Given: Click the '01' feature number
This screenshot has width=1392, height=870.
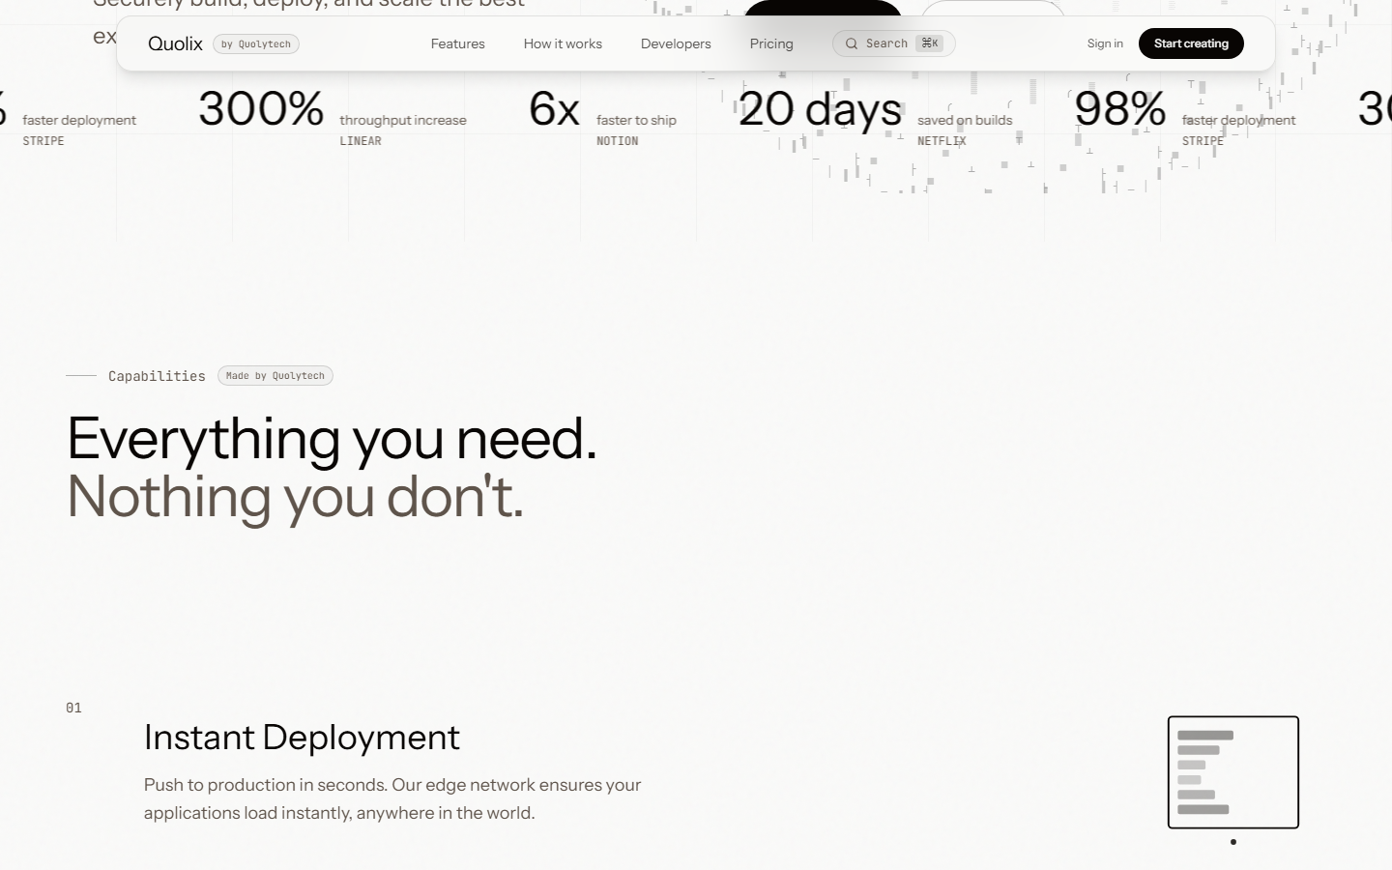Looking at the screenshot, I should coord(73,708).
